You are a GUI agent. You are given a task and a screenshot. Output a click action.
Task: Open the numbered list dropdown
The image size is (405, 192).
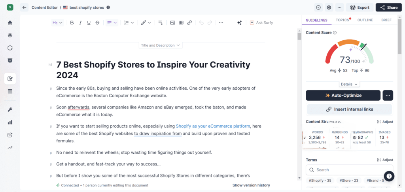pos(129,23)
